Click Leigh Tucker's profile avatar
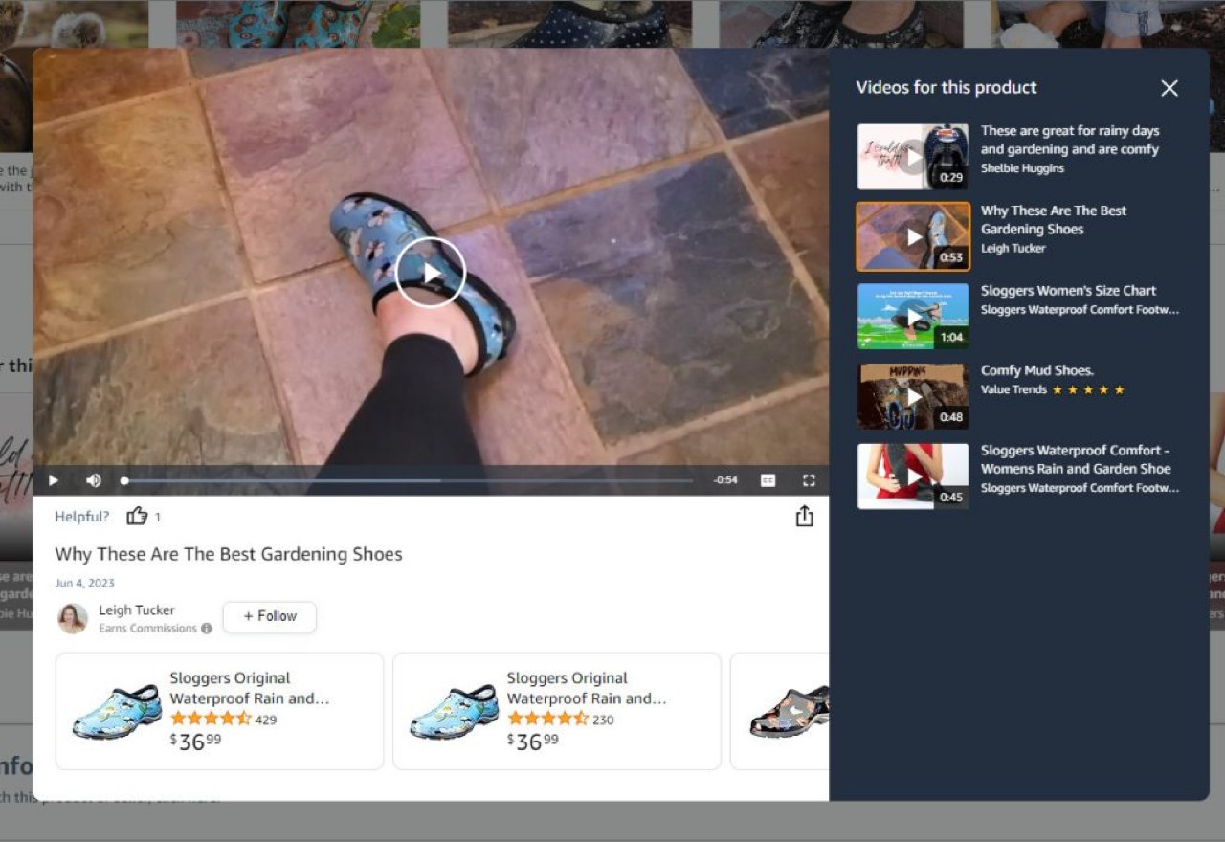 pyautogui.click(x=73, y=618)
